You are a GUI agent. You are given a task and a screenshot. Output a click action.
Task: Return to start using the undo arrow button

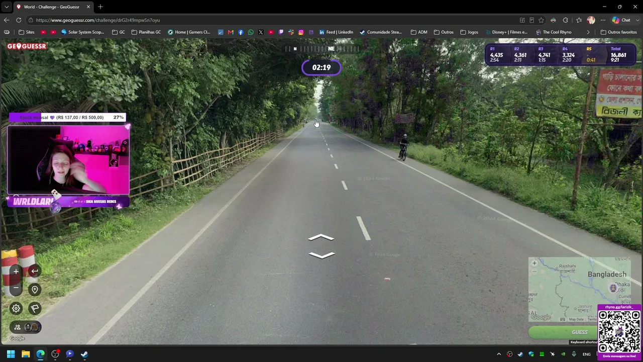coord(35,271)
